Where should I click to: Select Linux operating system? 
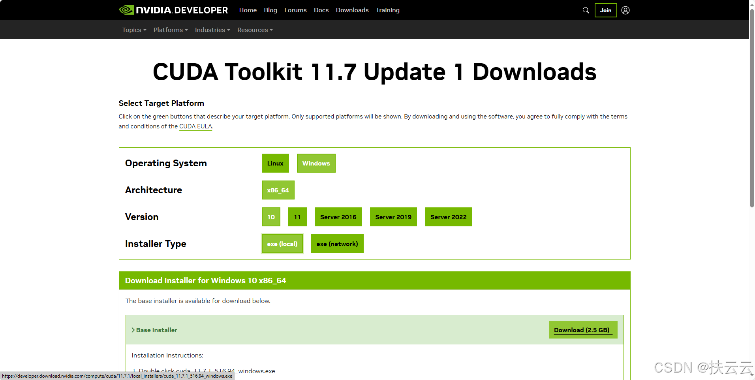pyautogui.click(x=275, y=163)
